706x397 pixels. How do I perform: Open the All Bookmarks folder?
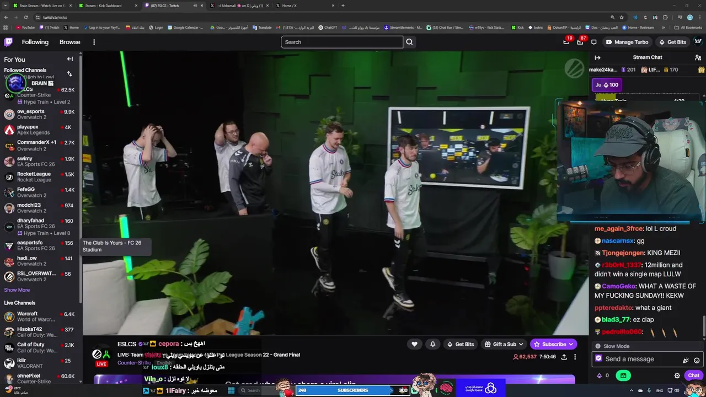pos(688,27)
